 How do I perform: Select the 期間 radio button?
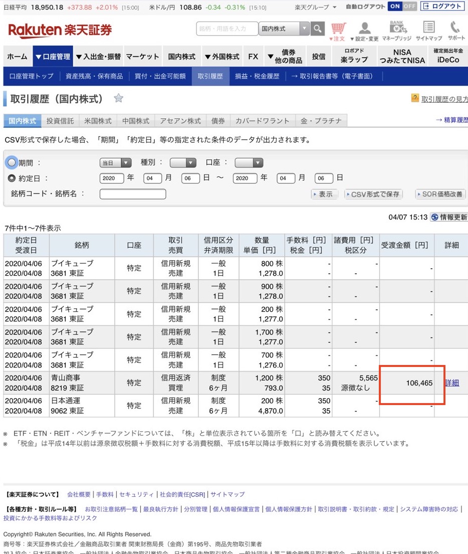pyautogui.click(x=12, y=162)
